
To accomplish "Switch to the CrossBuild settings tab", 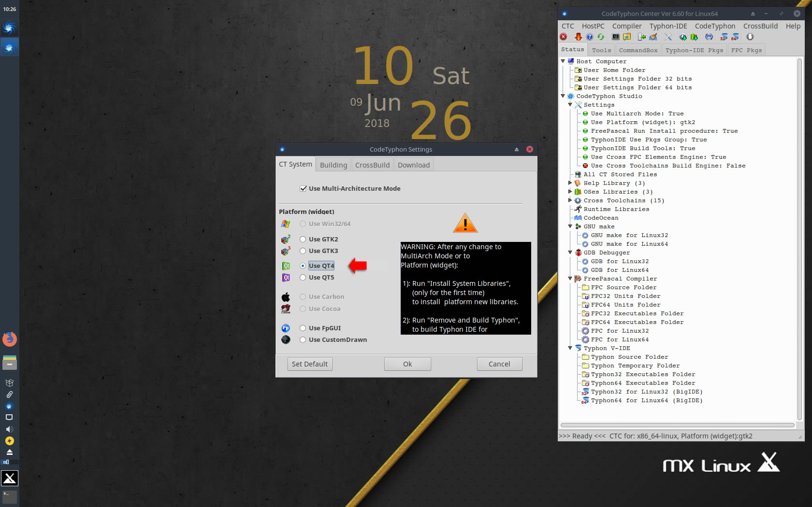I will [372, 165].
